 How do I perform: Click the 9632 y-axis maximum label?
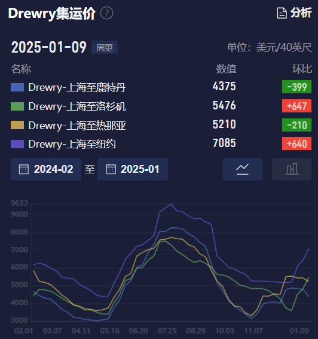coord(20,203)
